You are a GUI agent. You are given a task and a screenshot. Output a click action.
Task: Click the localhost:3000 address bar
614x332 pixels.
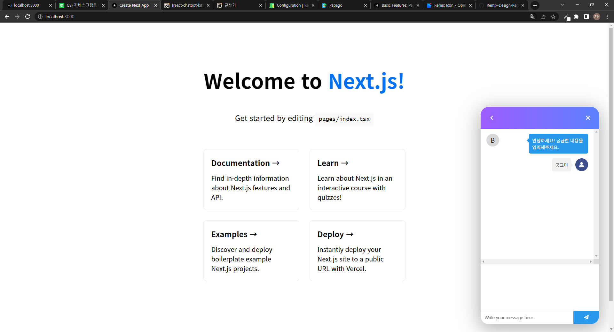click(281, 17)
